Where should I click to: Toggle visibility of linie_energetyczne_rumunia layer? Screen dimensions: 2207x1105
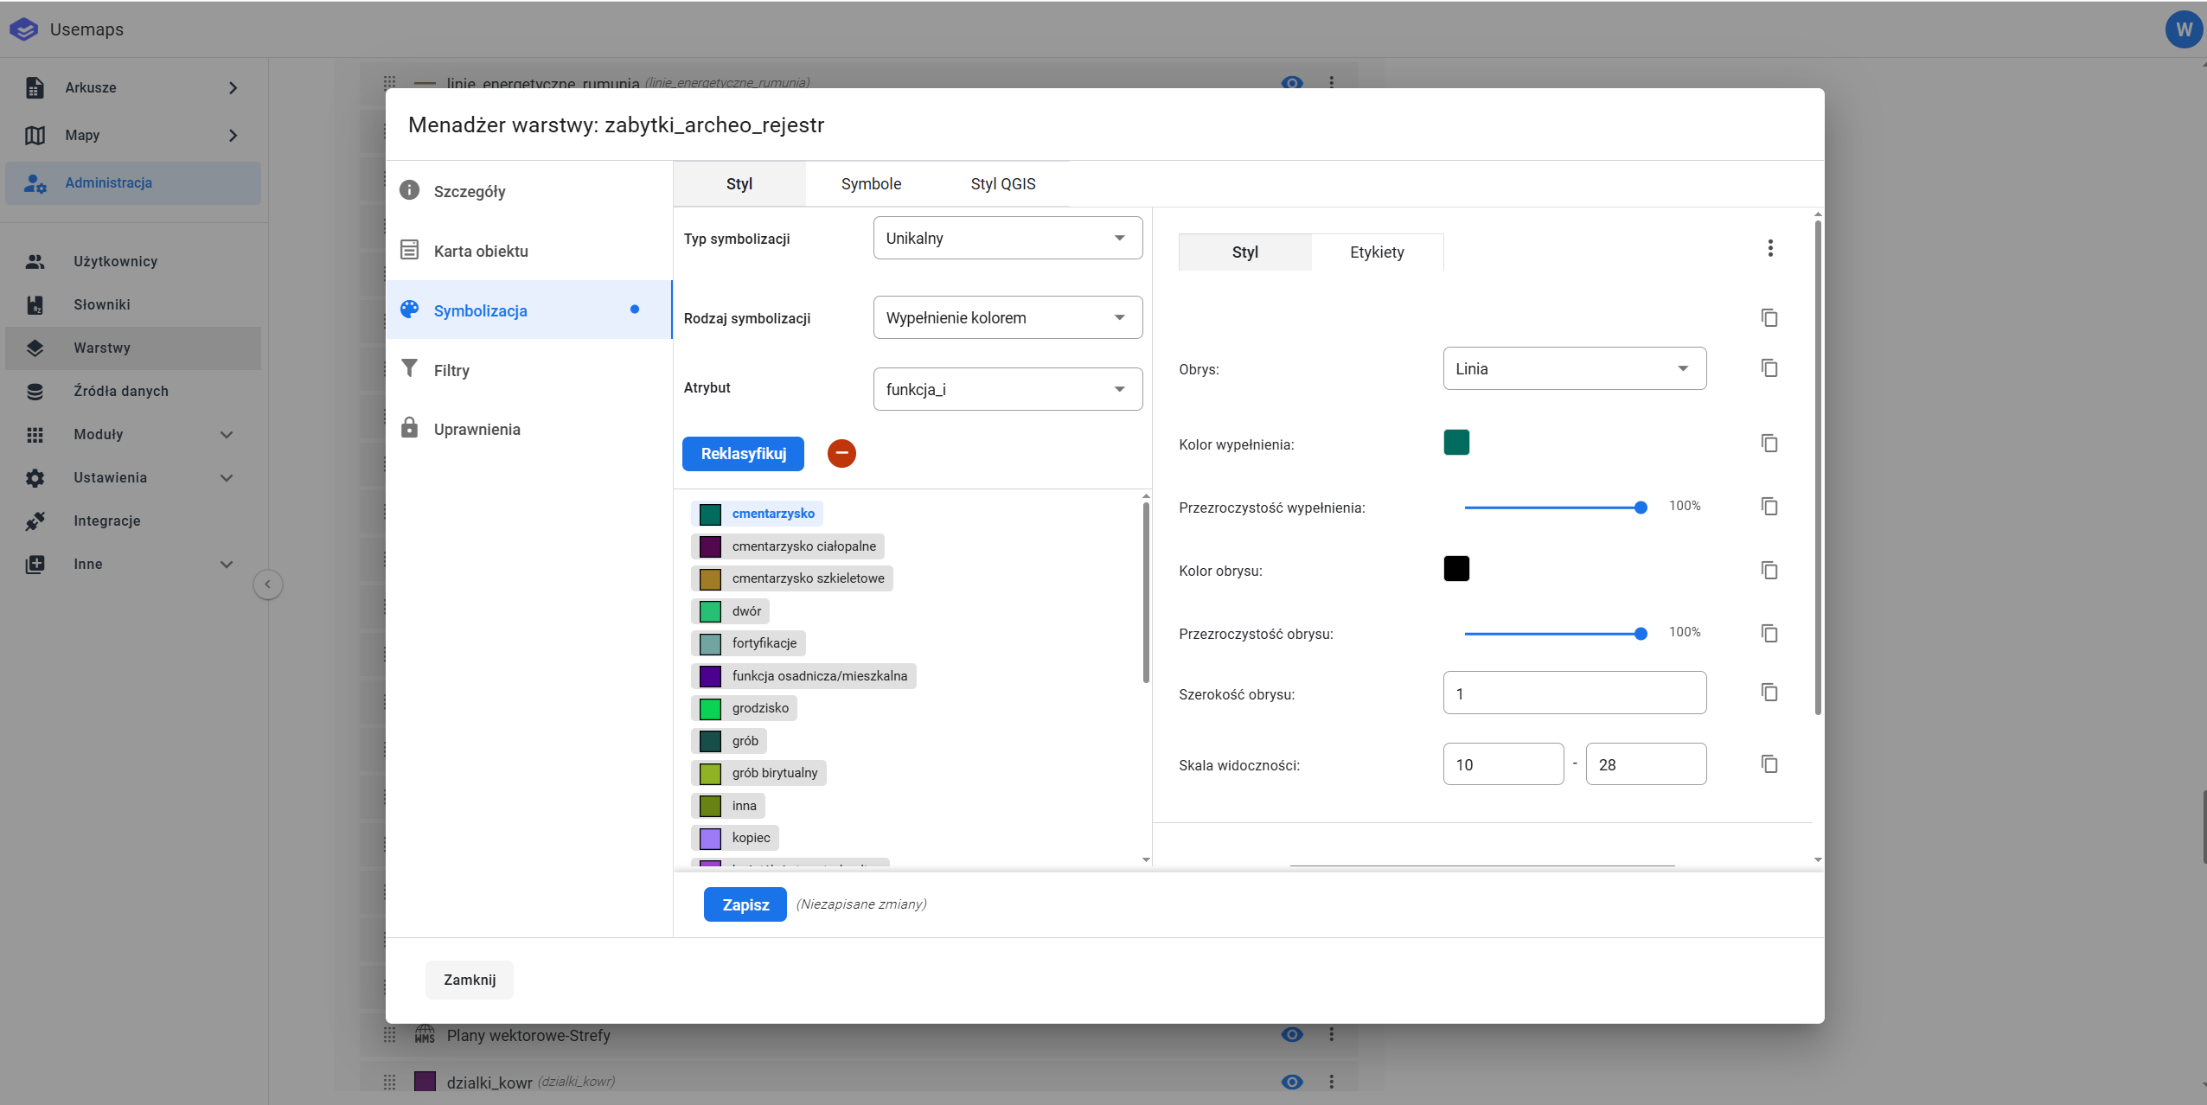pos(1292,83)
